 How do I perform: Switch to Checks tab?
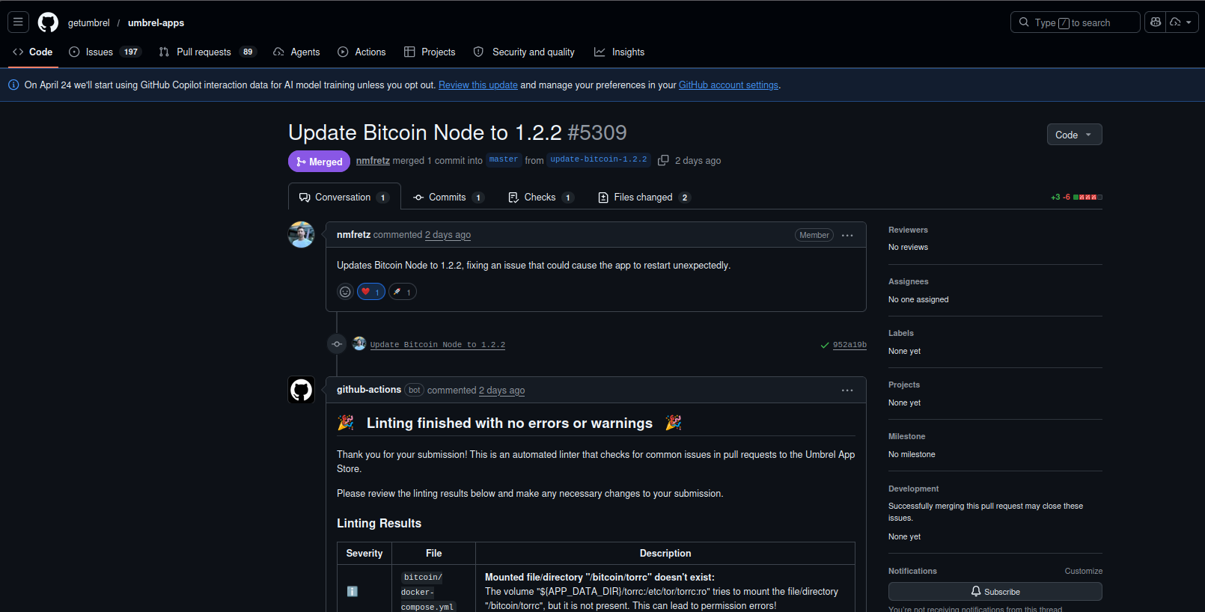540,198
